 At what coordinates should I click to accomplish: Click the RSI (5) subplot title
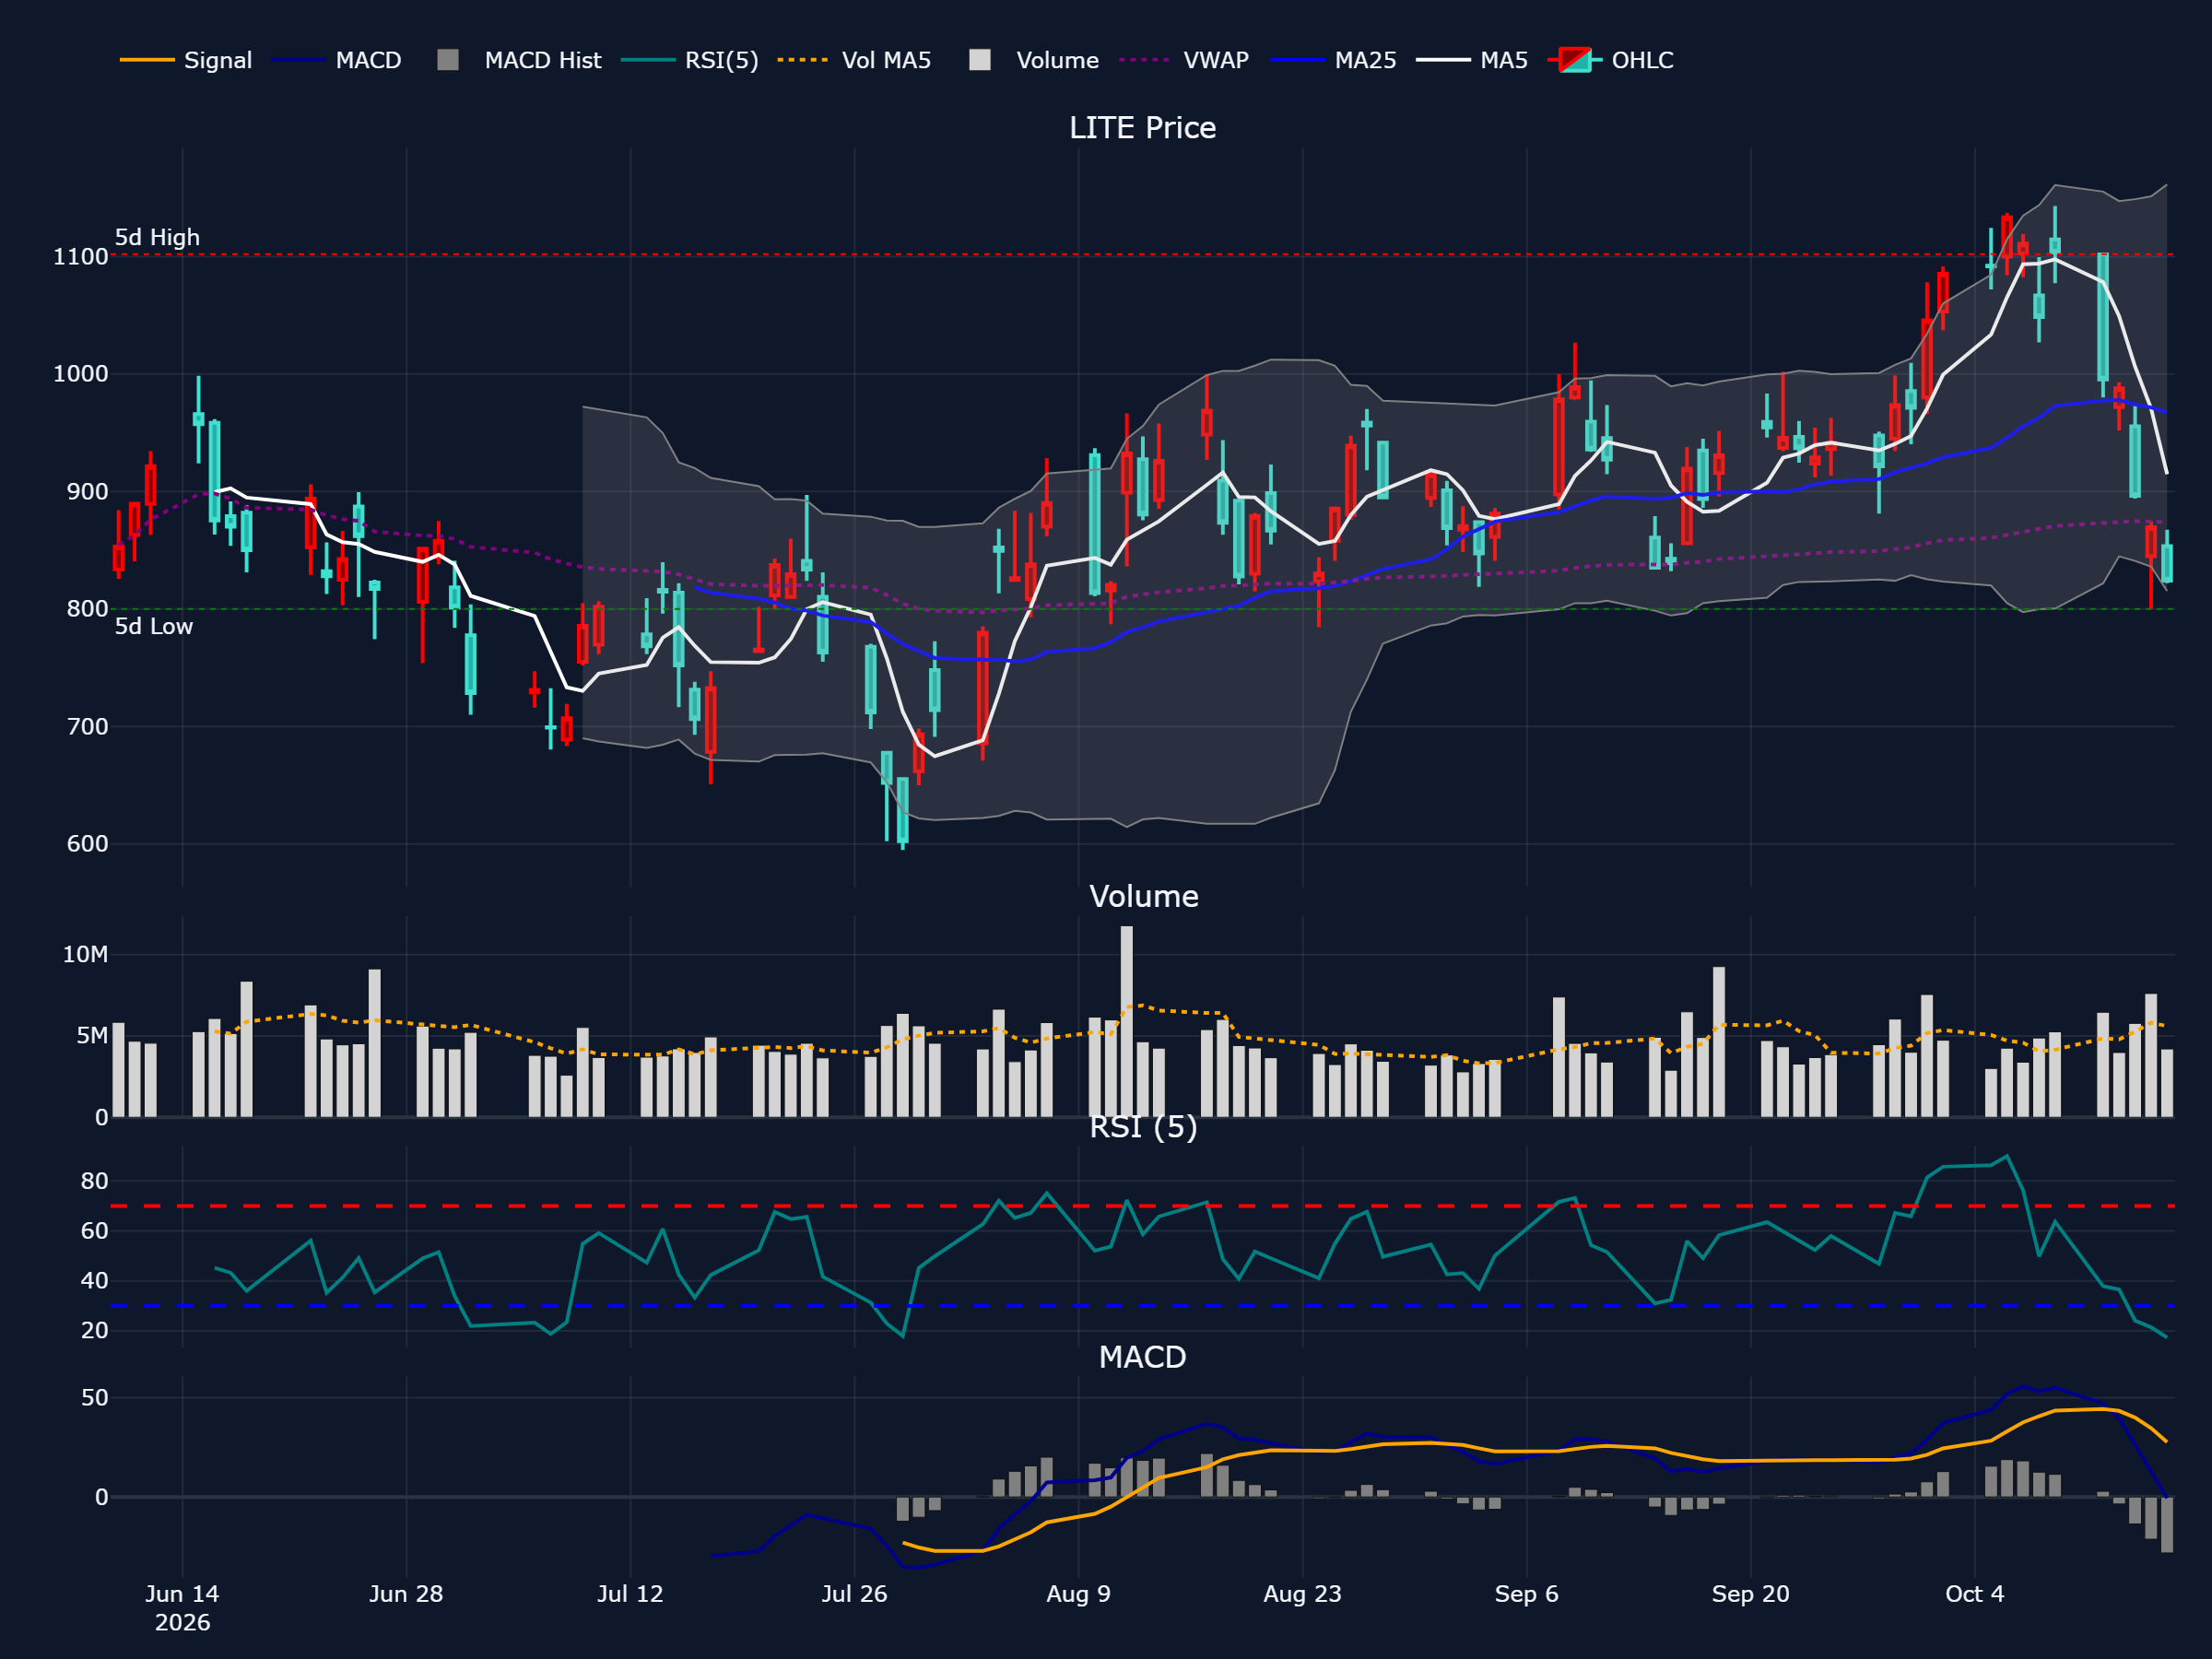(1143, 1127)
